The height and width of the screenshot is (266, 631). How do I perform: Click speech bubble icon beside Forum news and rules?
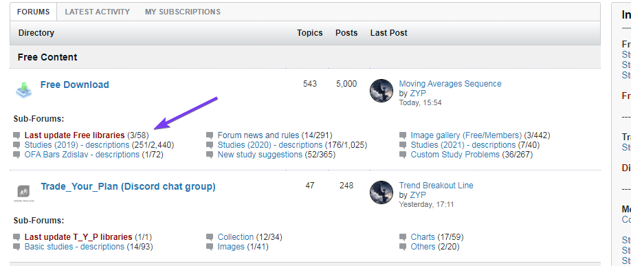pos(210,135)
